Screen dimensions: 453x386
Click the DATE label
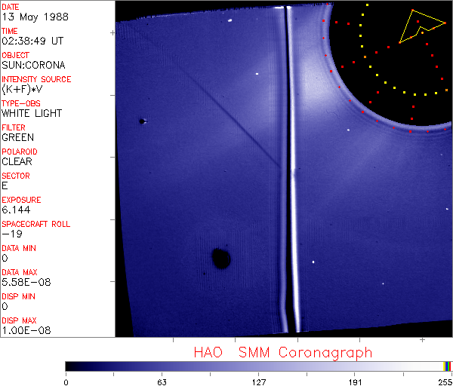coord(11,7)
